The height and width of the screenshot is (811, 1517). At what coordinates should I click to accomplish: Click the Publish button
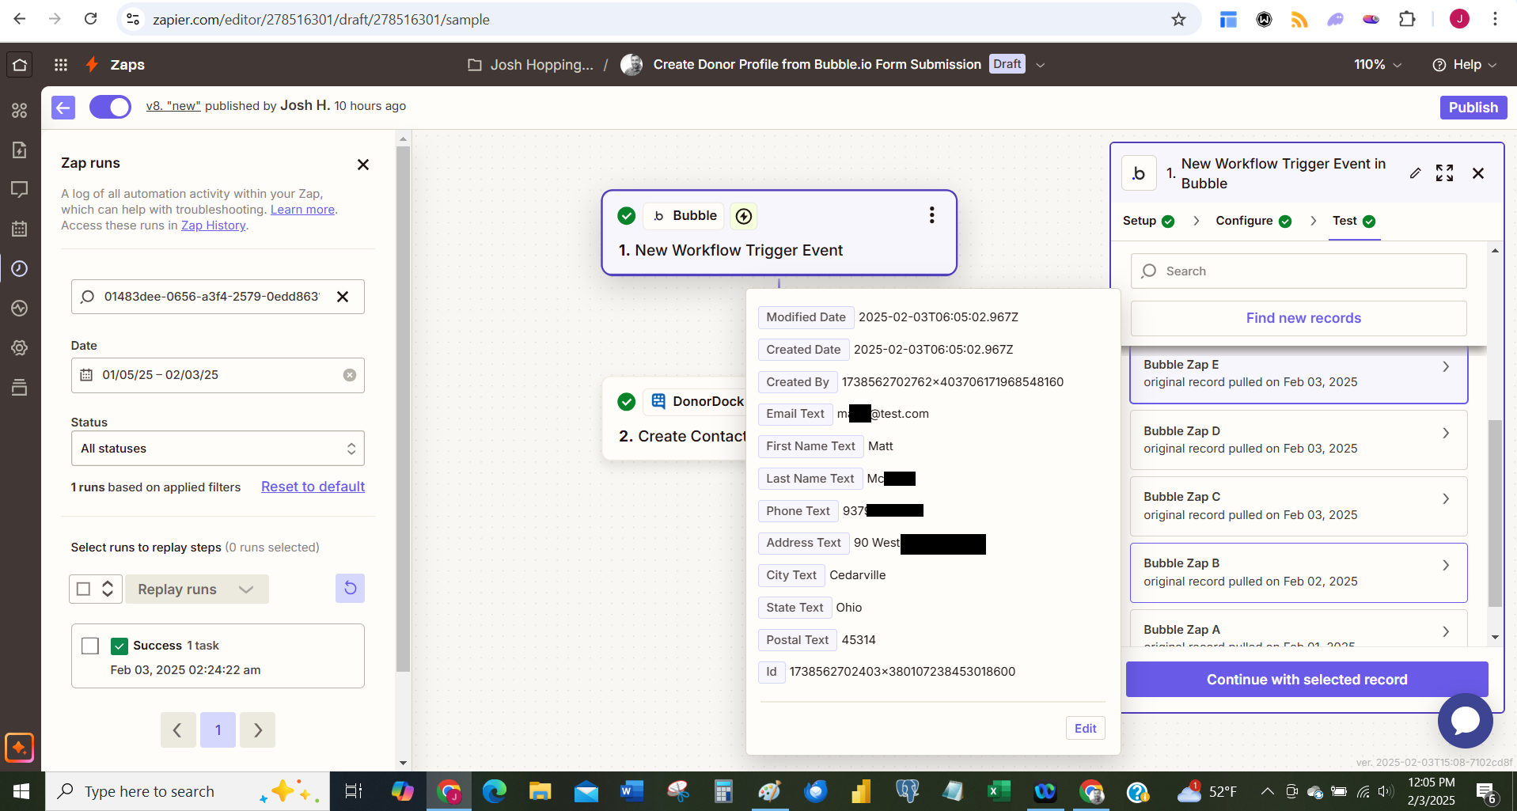coord(1473,108)
